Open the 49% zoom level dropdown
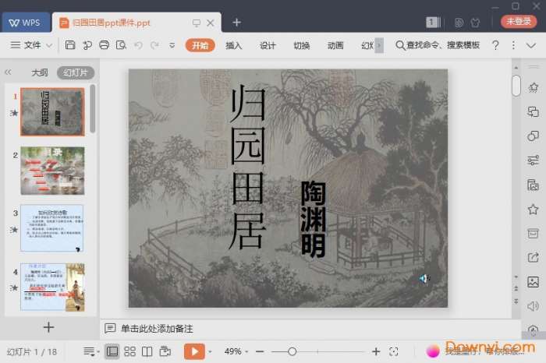The image size is (546, 363). tap(236, 351)
